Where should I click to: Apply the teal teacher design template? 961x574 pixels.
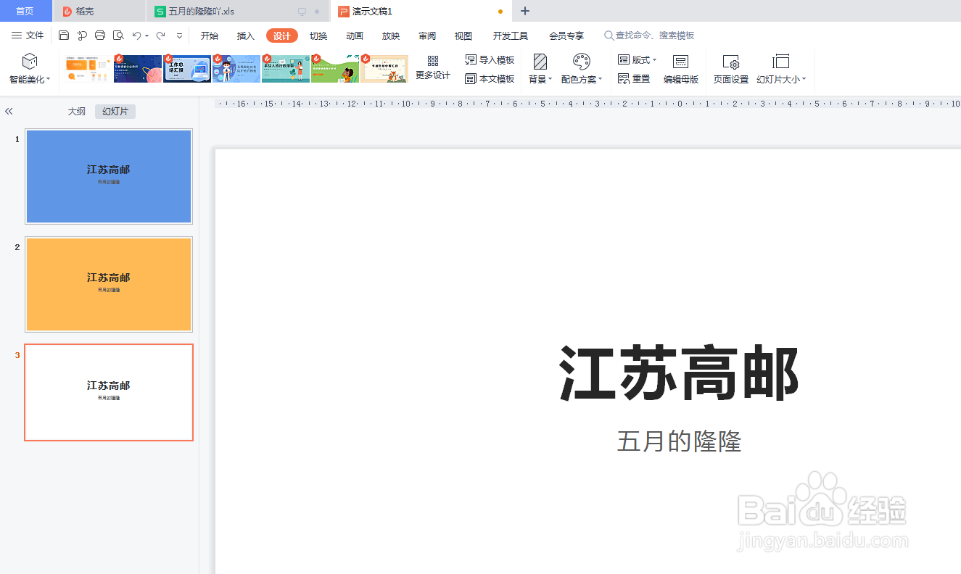pyautogui.click(x=286, y=69)
